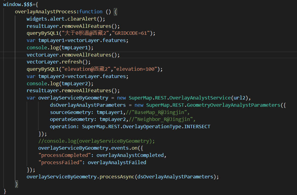Click 'sourceGeometry: tmpLayer1' text
Viewport: 297px width, 195px height.
click(86, 112)
